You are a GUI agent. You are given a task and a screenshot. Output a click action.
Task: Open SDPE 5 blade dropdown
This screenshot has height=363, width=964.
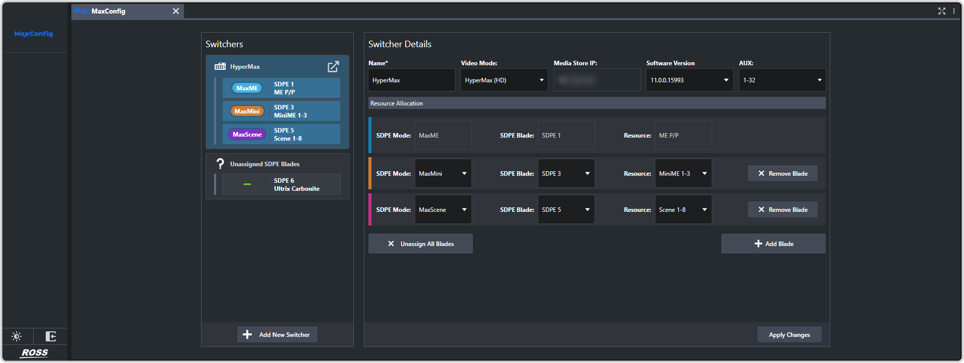566,210
